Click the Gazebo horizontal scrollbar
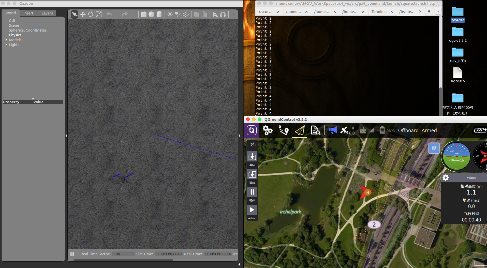The width and height of the screenshot is (487, 268). pyautogui.click(x=123, y=260)
